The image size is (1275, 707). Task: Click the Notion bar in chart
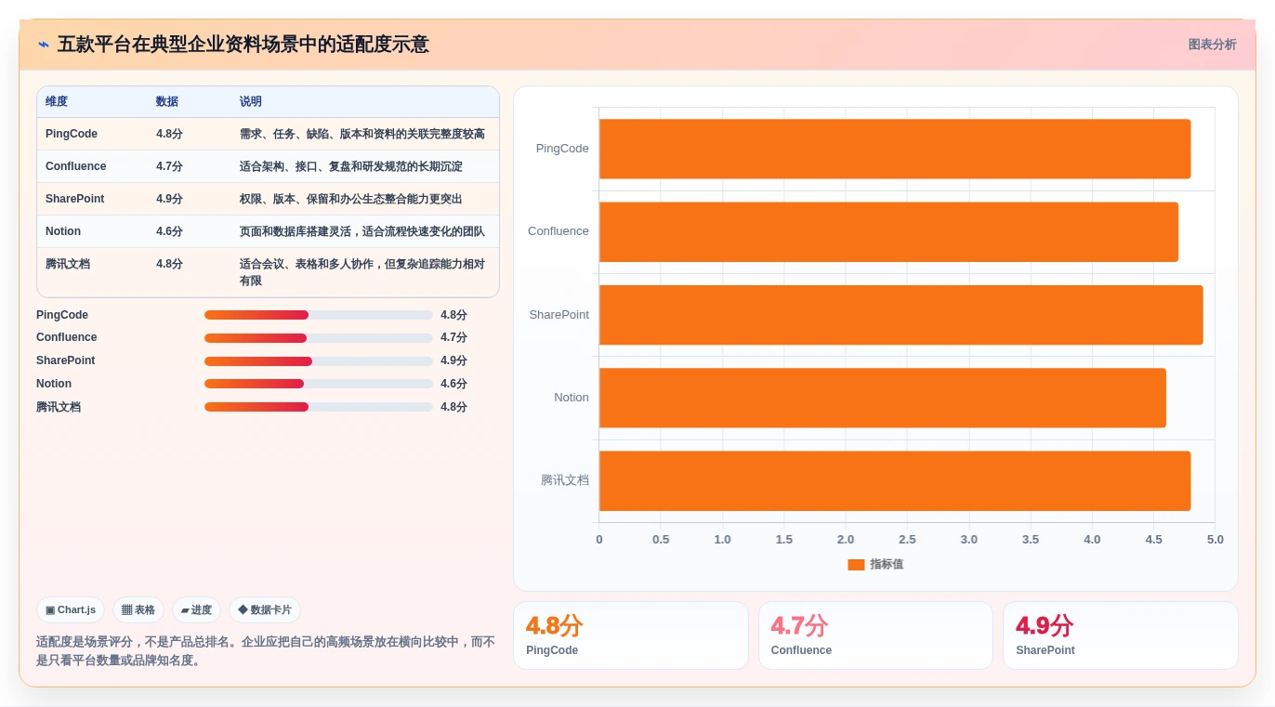[x=883, y=398]
